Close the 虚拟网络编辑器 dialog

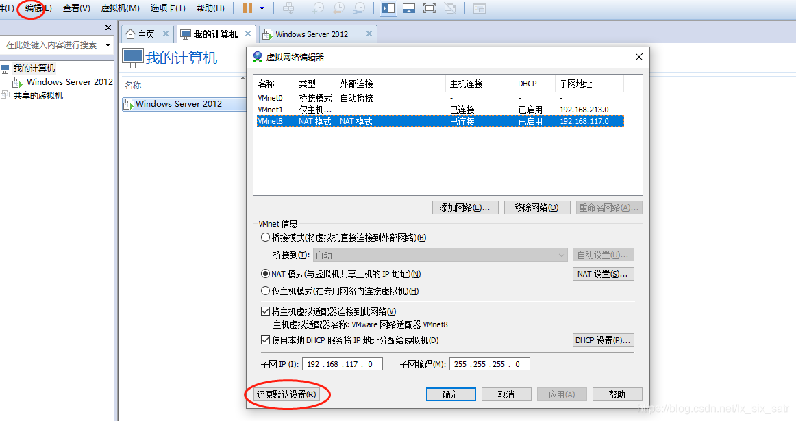pyautogui.click(x=639, y=57)
